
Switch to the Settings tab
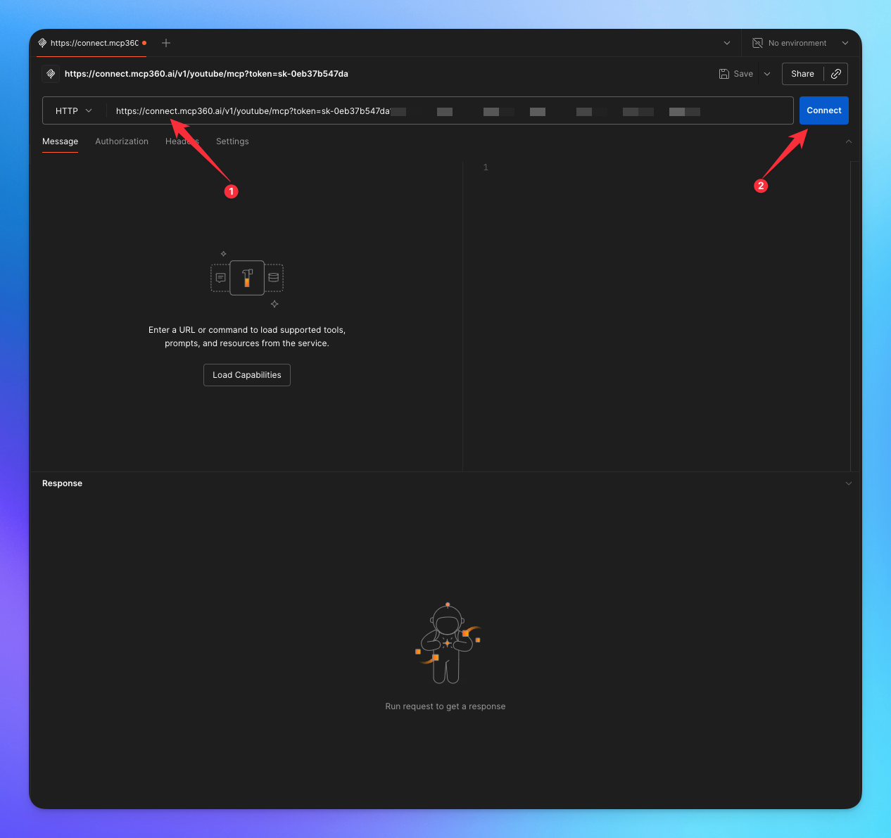point(232,141)
